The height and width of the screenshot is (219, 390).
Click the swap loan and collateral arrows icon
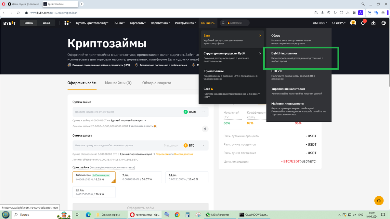click(x=205, y=129)
